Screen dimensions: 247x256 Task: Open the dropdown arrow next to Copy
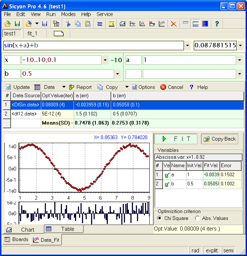(x=127, y=87)
